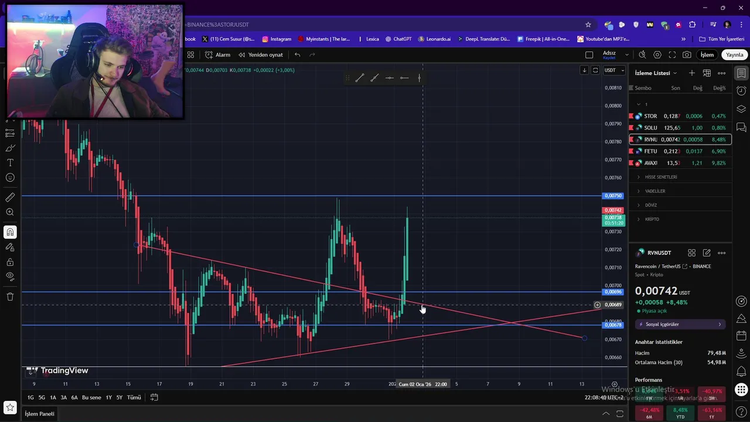Collapse watchlist section 1 chevron
The image size is (750, 422).
(x=638, y=104)
